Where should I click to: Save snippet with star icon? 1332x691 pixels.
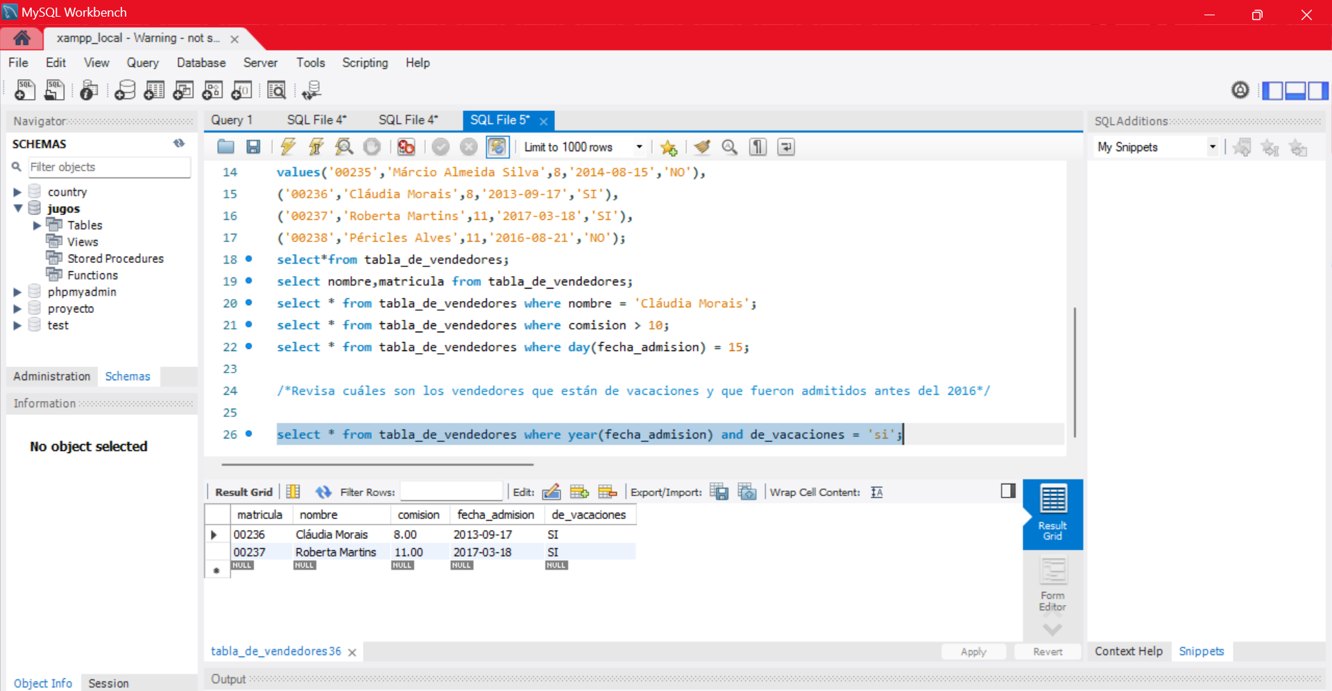point(669,147)
